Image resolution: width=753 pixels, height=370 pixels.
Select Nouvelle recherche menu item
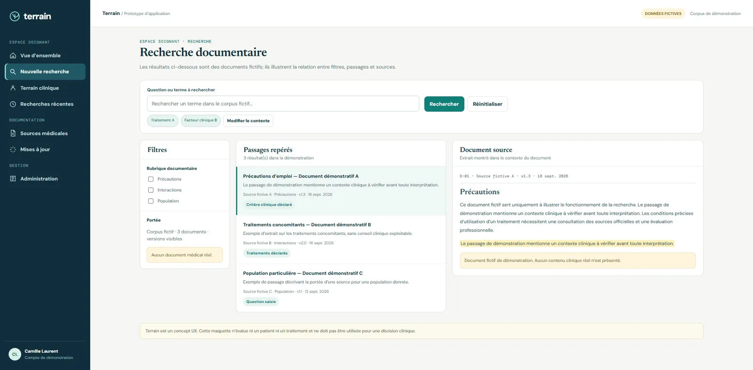tap(45, 72)
